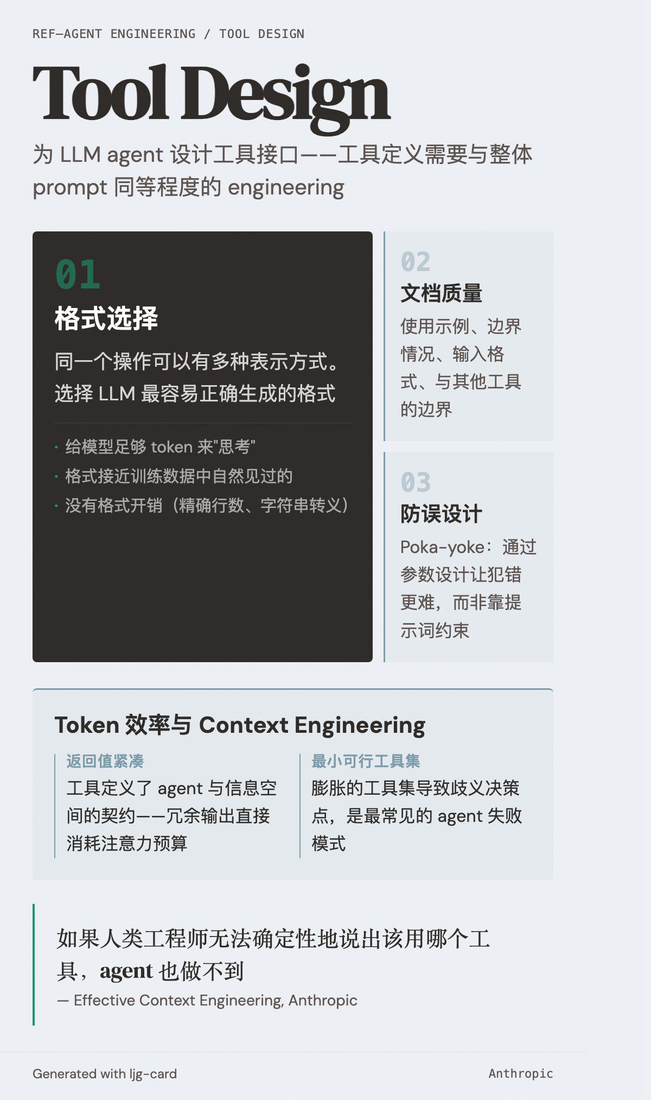The height and width of the screenshot is (1100, 651).
Task: Click the "Generated with ljg-card" footer text
Action: pyautogui.click(x=105, y=1074)
